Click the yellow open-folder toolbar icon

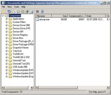click(3, 11)
